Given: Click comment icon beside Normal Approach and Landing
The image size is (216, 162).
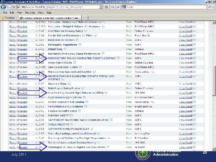Looking at the screenshot, I should (87, 102).
